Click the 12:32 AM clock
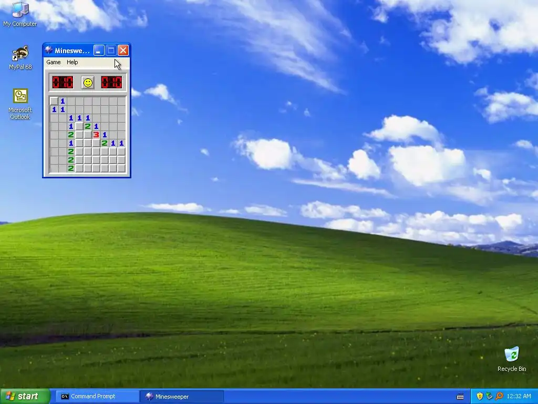The height and width of the screenshot is (404, 538). coord(519,397)
